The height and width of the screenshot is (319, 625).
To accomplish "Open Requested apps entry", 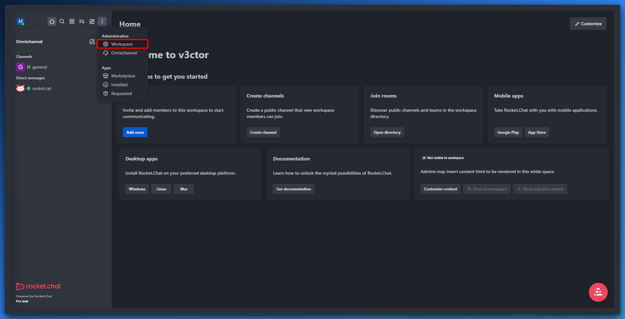I will pos(123,93).
